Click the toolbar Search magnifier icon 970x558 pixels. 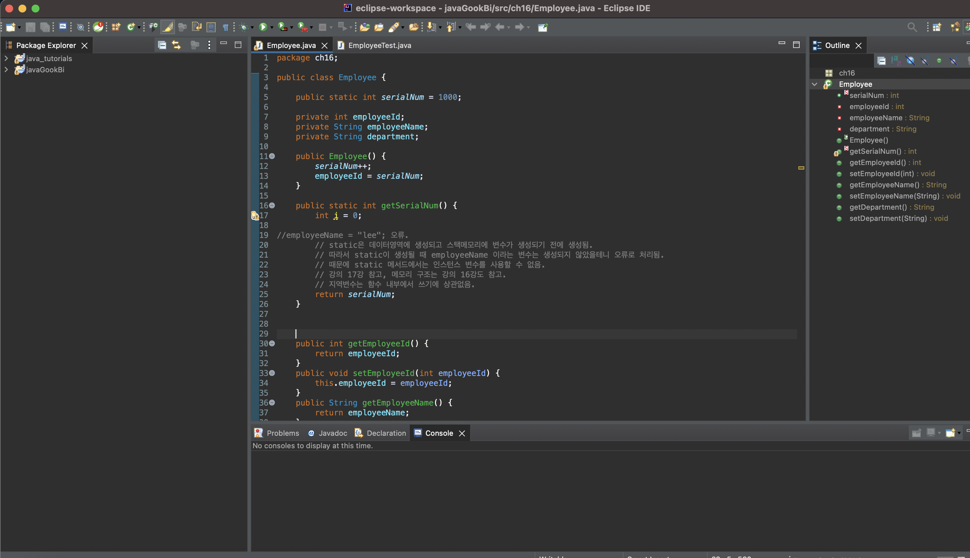coord(912,27)
